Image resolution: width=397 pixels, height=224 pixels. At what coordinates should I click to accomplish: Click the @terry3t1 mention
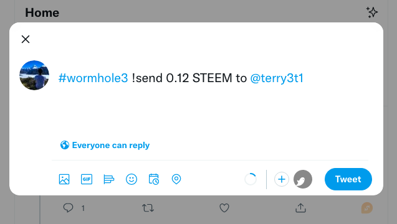point(277,78)
